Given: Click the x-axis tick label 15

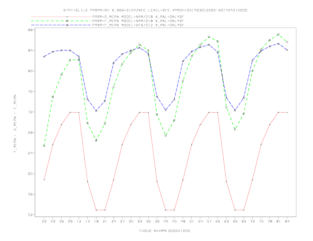Looking at the screenshot, I should pos(87,221).
